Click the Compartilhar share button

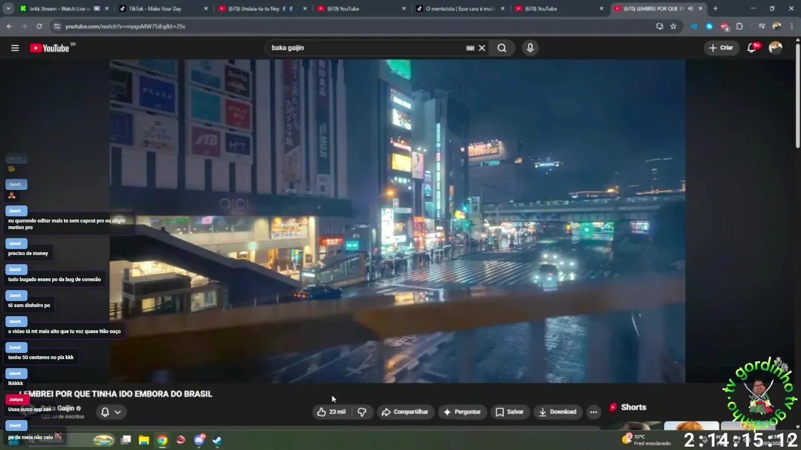pos(405,412)
